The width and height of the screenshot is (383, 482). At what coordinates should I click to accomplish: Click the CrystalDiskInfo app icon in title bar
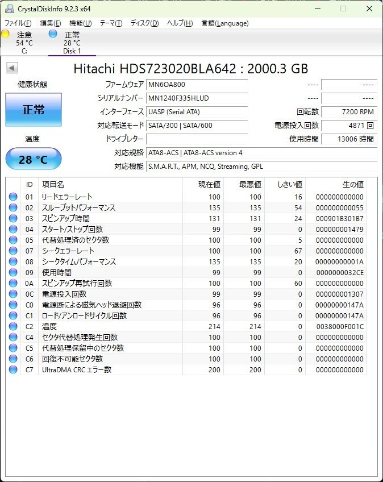click(9, 9)
